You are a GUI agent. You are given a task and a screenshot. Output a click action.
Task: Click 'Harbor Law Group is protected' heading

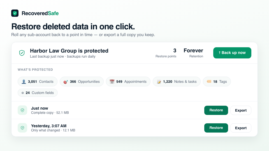(x=69, y=51)
